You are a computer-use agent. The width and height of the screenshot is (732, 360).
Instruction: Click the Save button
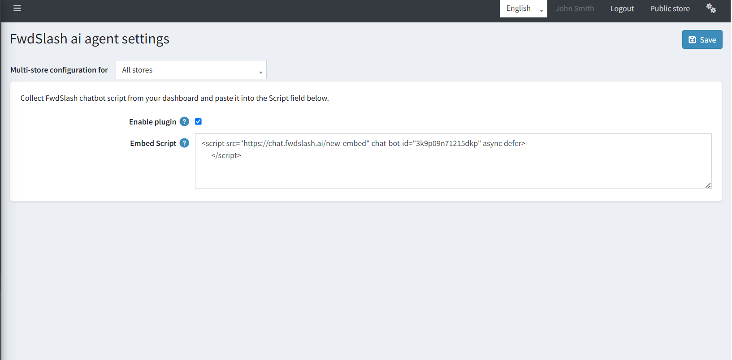point(702,39)
